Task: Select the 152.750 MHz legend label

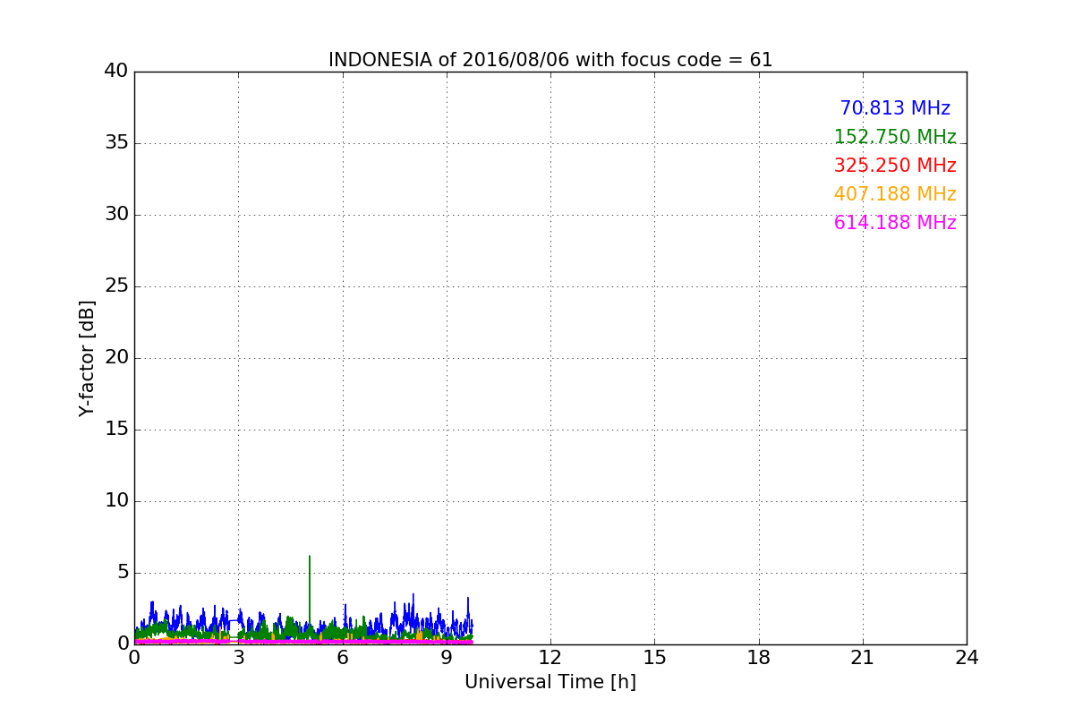Action: click(x=895, y=137)
